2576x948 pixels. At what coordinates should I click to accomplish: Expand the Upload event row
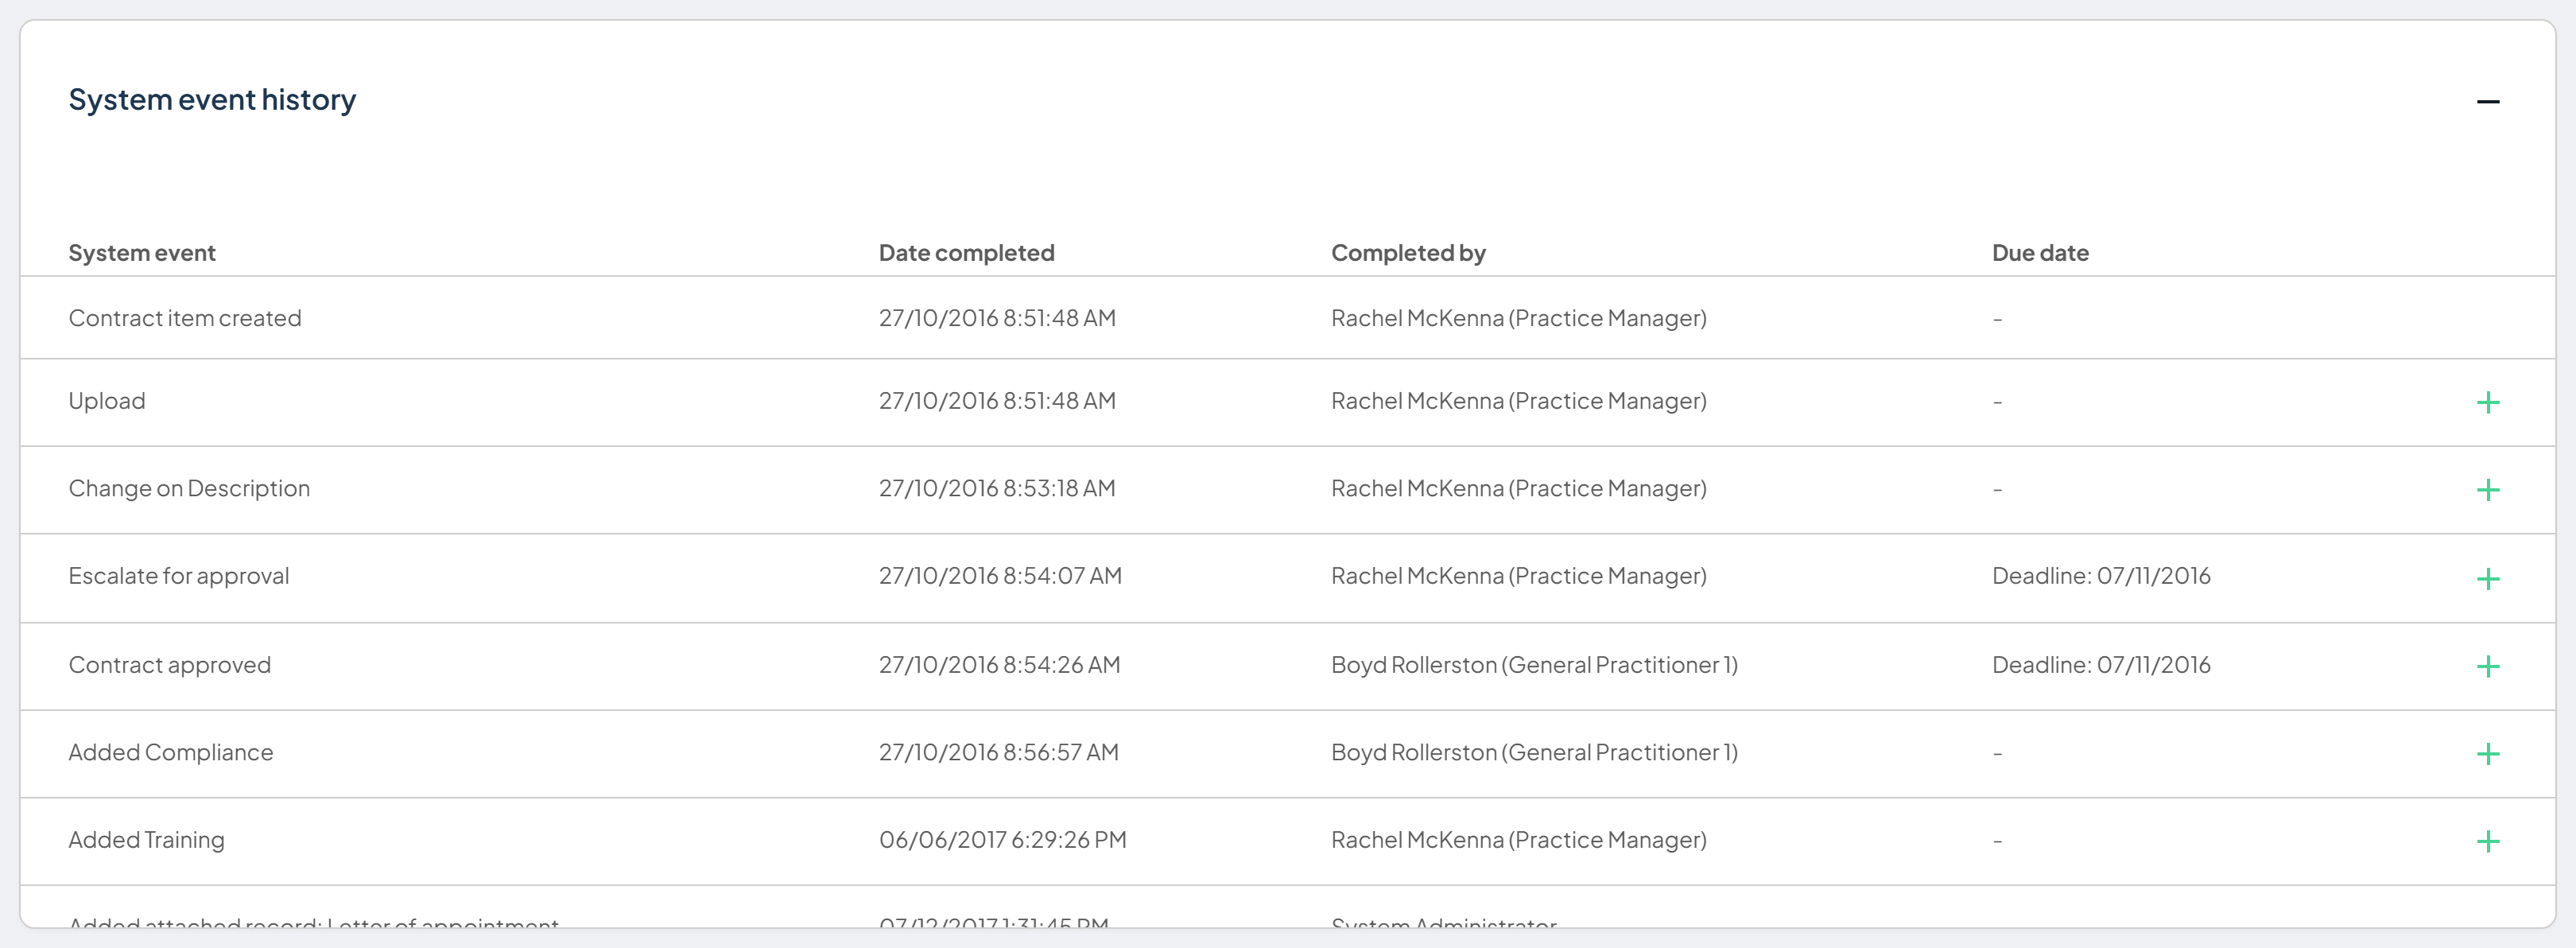coord(2488,402)
